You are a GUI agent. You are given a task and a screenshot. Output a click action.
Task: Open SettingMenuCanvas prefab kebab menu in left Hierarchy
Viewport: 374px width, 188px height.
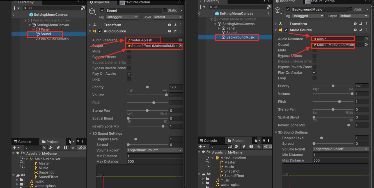coord(83,15)
